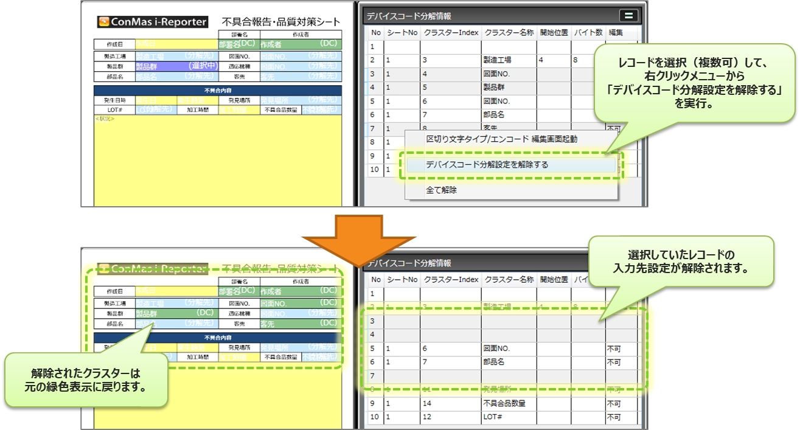The height and width of the screenshot is (430, 800).
Task: Click purple 製品群 (選択中) cluster in upper form
Action: (x=176, y=66)
